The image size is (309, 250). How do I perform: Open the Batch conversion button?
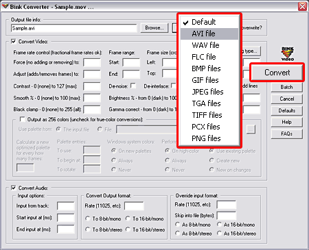pyautogui.click(x=286, y=87)
